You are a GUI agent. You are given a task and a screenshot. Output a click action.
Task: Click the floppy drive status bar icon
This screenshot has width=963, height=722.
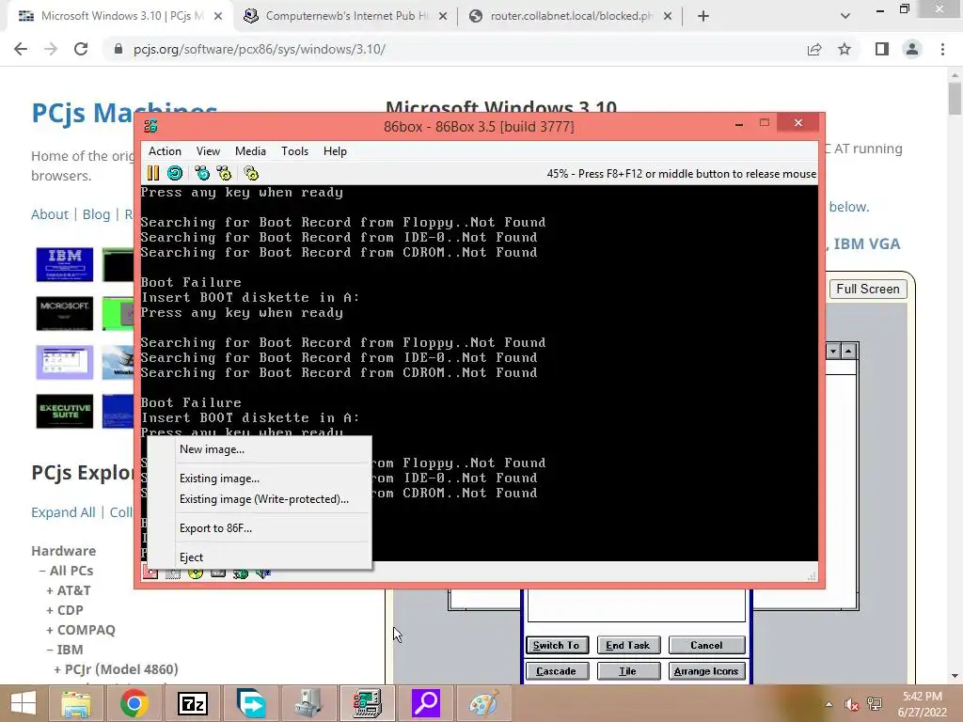pos(150,573)
